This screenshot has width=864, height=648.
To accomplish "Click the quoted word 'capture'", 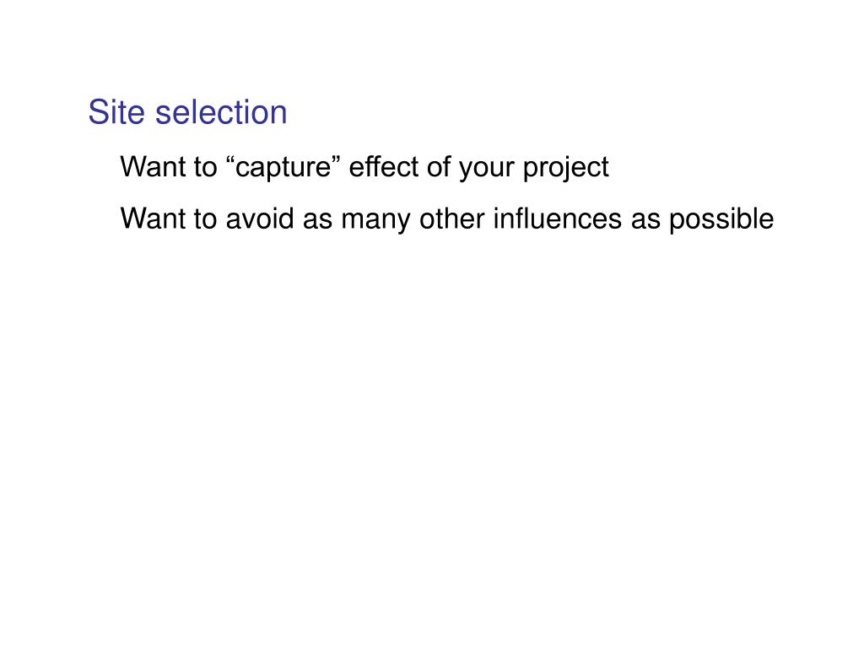I will click(x=285, y=167).
